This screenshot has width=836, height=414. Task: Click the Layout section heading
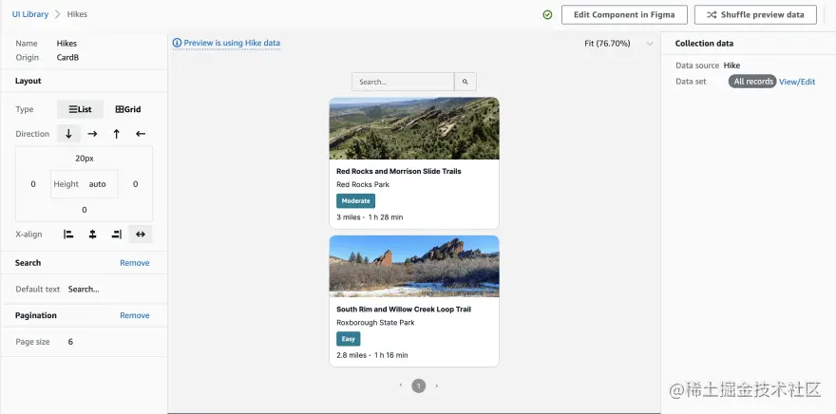[x=28, y=81]
